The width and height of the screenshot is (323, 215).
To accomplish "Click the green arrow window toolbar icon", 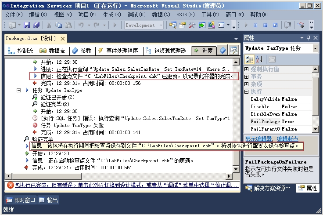I will (x=202, y=25).
